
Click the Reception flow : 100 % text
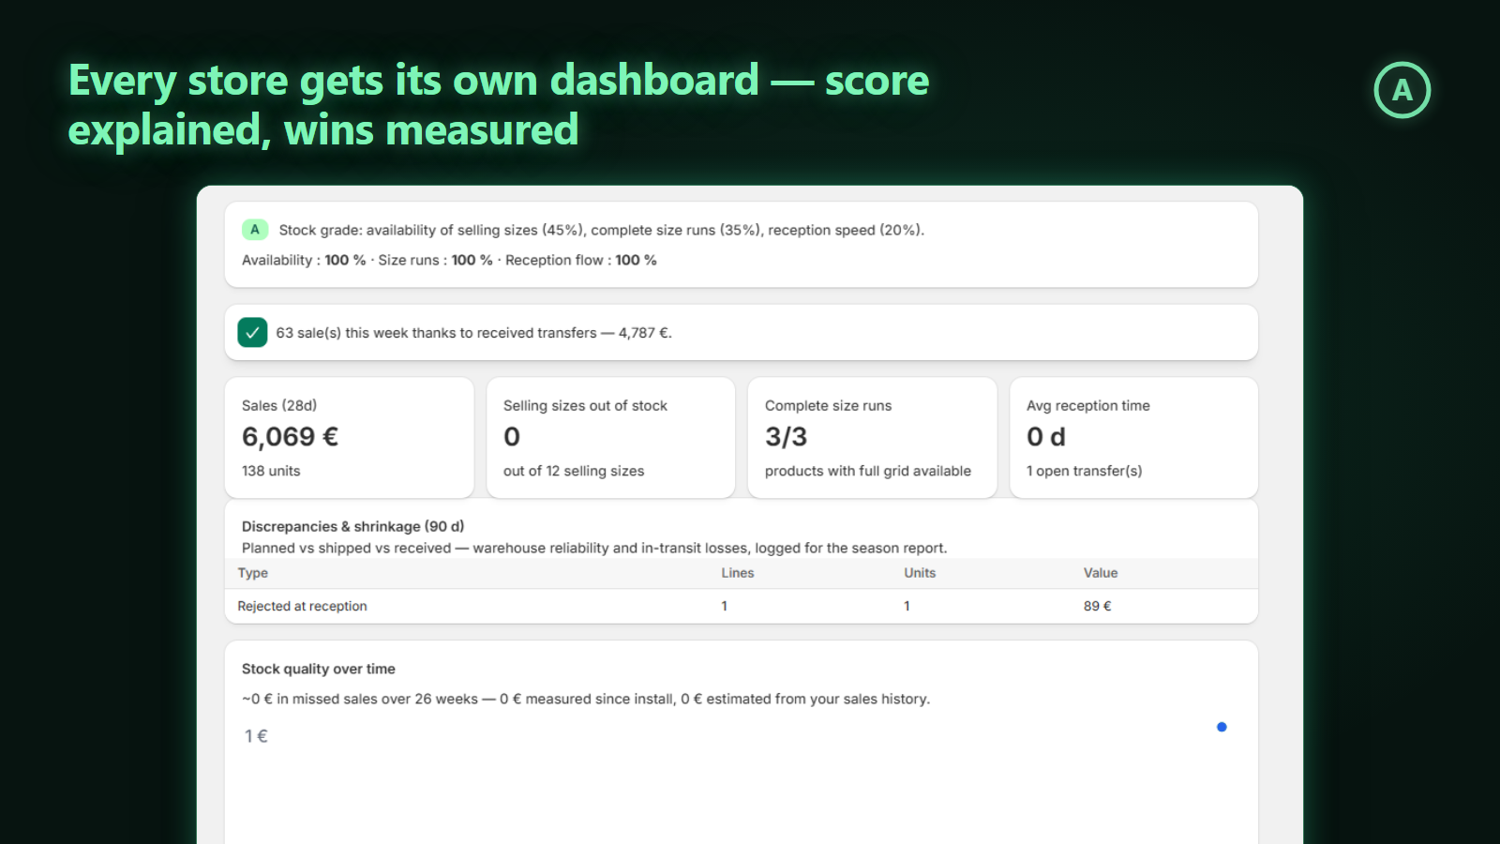[x=581, y=260]
